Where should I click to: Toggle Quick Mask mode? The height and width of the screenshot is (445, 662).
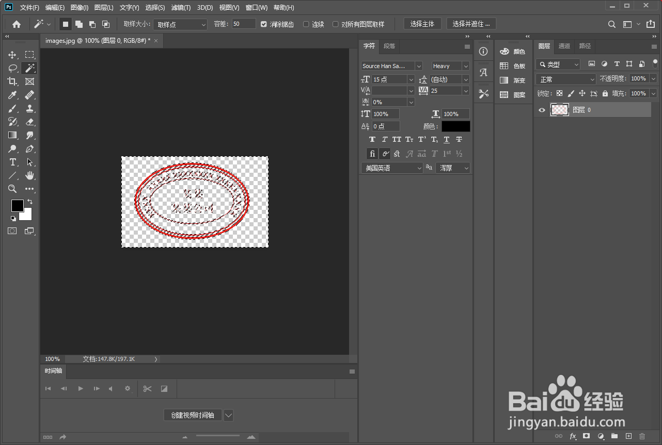tap(12, 231)
